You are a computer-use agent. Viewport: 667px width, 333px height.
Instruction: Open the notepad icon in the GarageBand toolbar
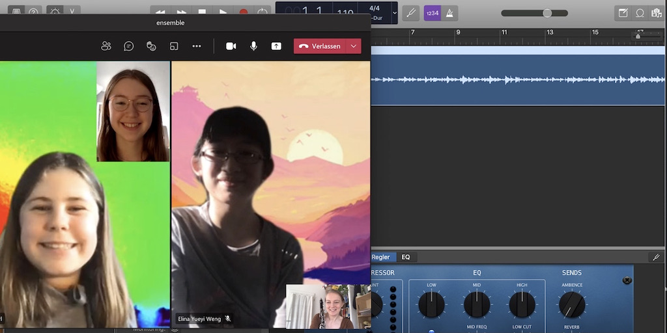[623, 13]
